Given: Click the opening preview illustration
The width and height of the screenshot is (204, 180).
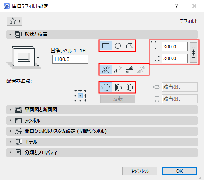Looking at the screenshot, I should pyautogui.click(x=24, y=57).
